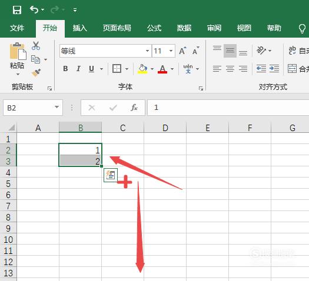Open the 文件 menu tab
The width and height of the screenshot is (309, 281).
click(17, 28)
